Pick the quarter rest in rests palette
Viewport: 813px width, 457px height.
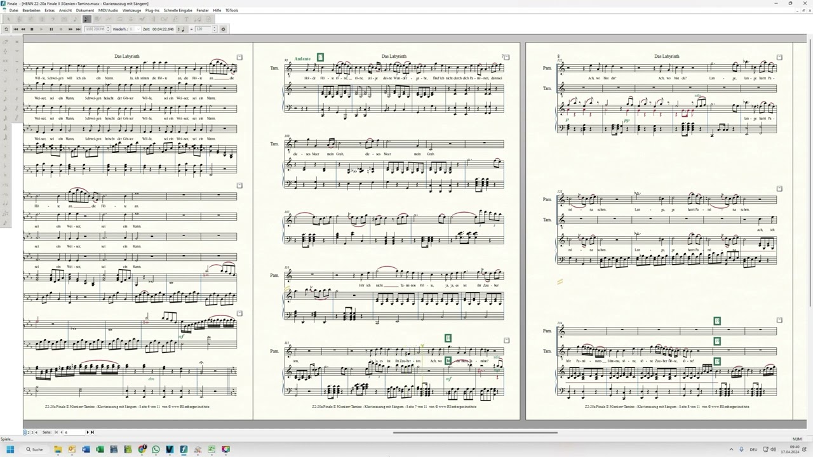click(x=17, y=70)
